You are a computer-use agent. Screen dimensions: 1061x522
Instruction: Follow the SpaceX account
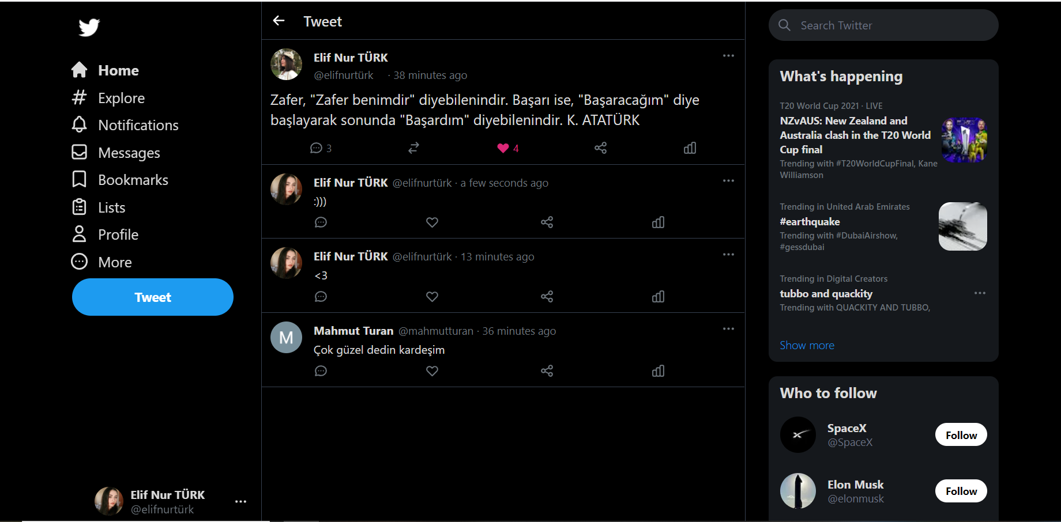[x=961, y=435]
